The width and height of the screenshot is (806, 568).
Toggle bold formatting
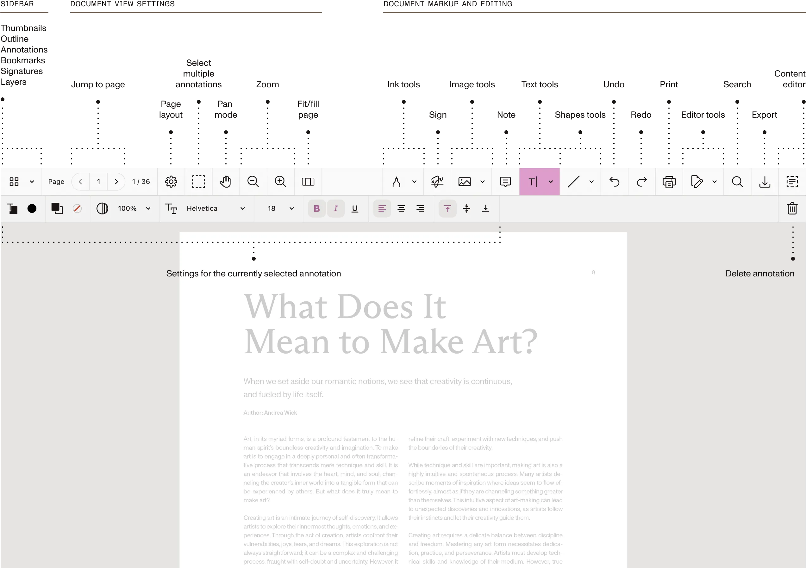[x=317, y=208]
